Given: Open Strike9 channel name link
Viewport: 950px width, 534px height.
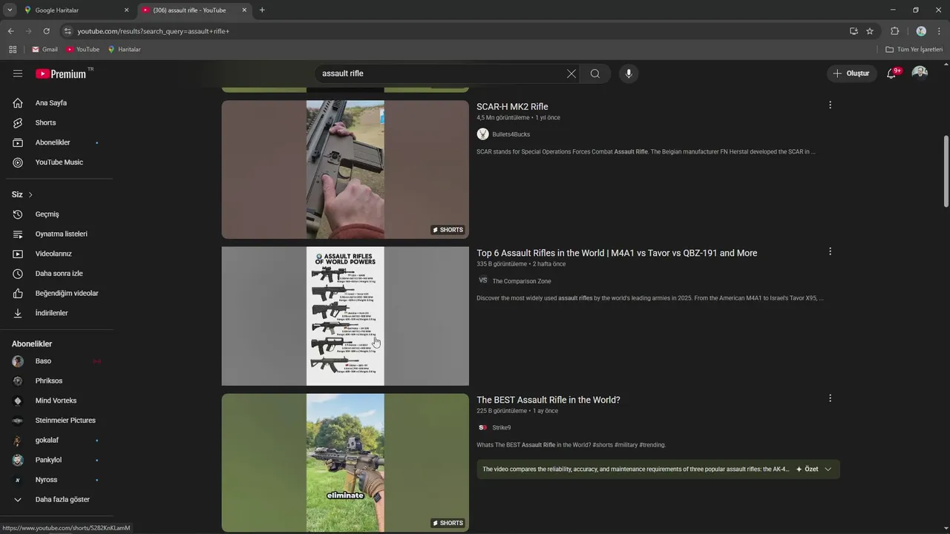Looking at the screenshot, I should tap(502, 428).
